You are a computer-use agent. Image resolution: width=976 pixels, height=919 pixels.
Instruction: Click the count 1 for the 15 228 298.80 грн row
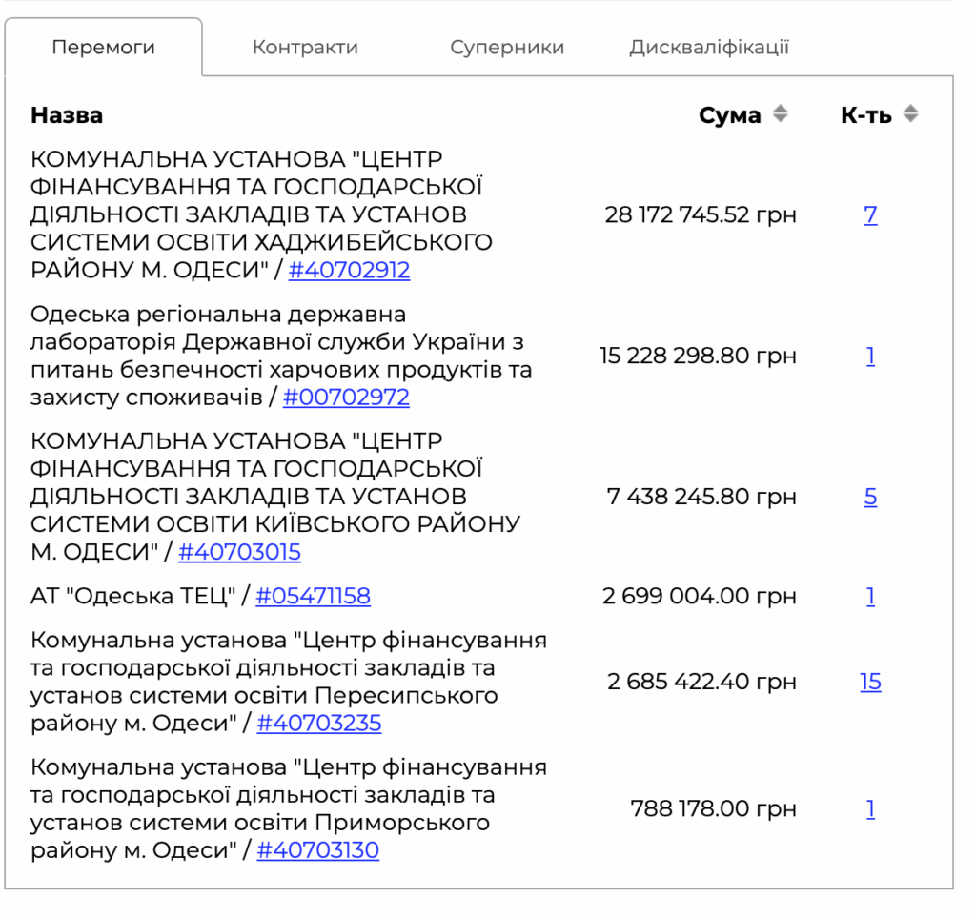(870, 357)
